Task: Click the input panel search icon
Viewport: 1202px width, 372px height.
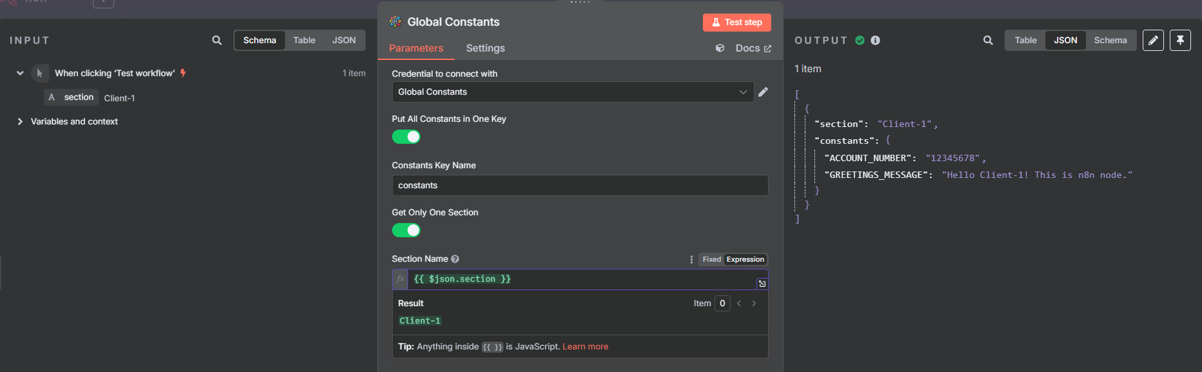Action: pyautogui.click(x=217, y=40)
